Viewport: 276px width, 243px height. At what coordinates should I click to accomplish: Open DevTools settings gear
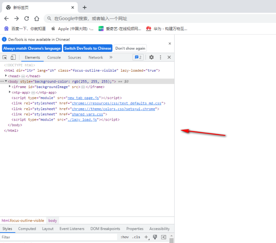151,57
